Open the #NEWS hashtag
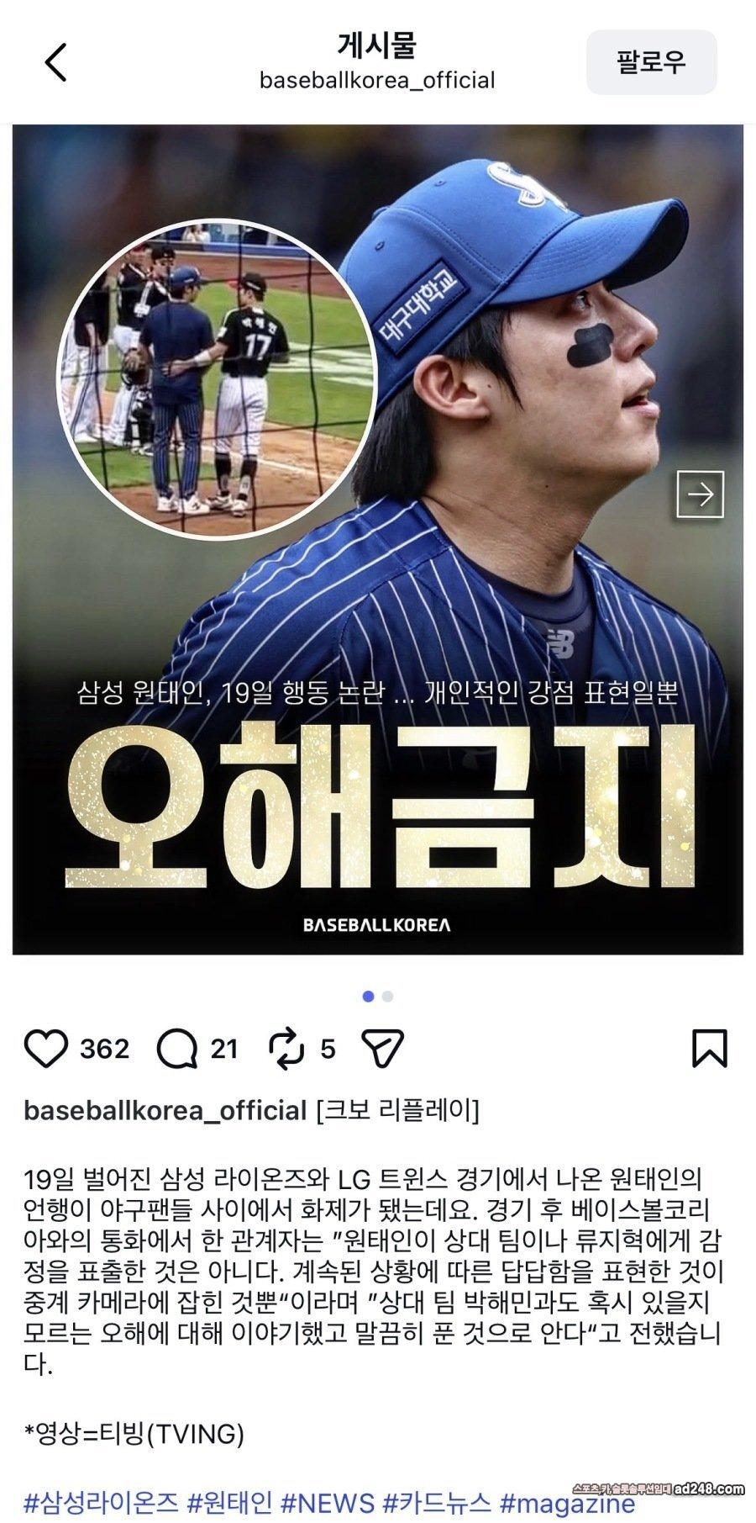756x1523 pixels. [328, 1501]
